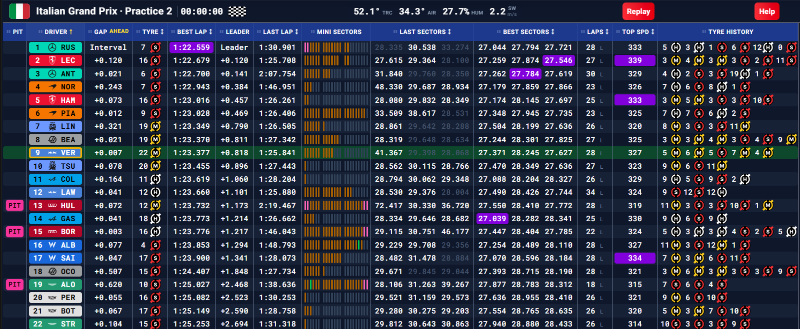Image resolution: width=800 pixels, height=329 pixels.
Task: Click Aston Martin logo beside ALO
Action: point(52,285)
